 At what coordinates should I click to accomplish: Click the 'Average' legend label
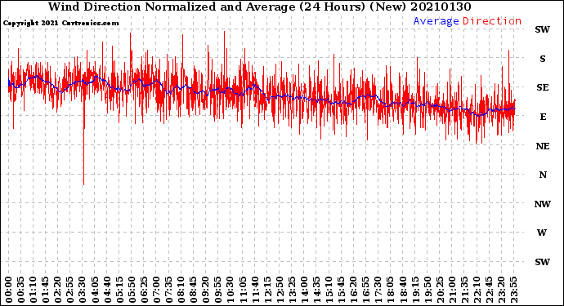[x=436, y=21]
